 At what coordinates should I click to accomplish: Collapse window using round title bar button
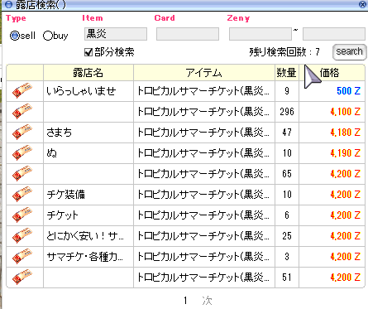point(8,4)
